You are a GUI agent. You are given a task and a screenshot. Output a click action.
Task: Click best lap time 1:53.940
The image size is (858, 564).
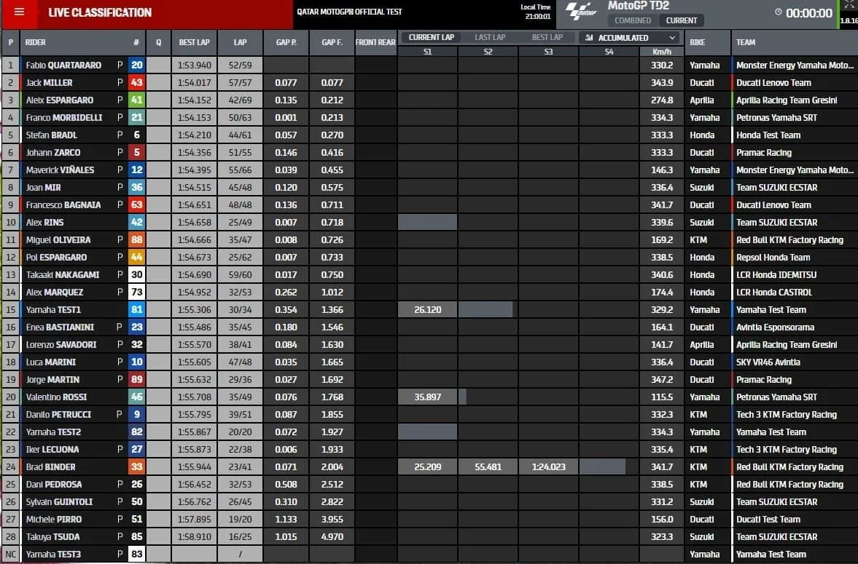(194, 65)
